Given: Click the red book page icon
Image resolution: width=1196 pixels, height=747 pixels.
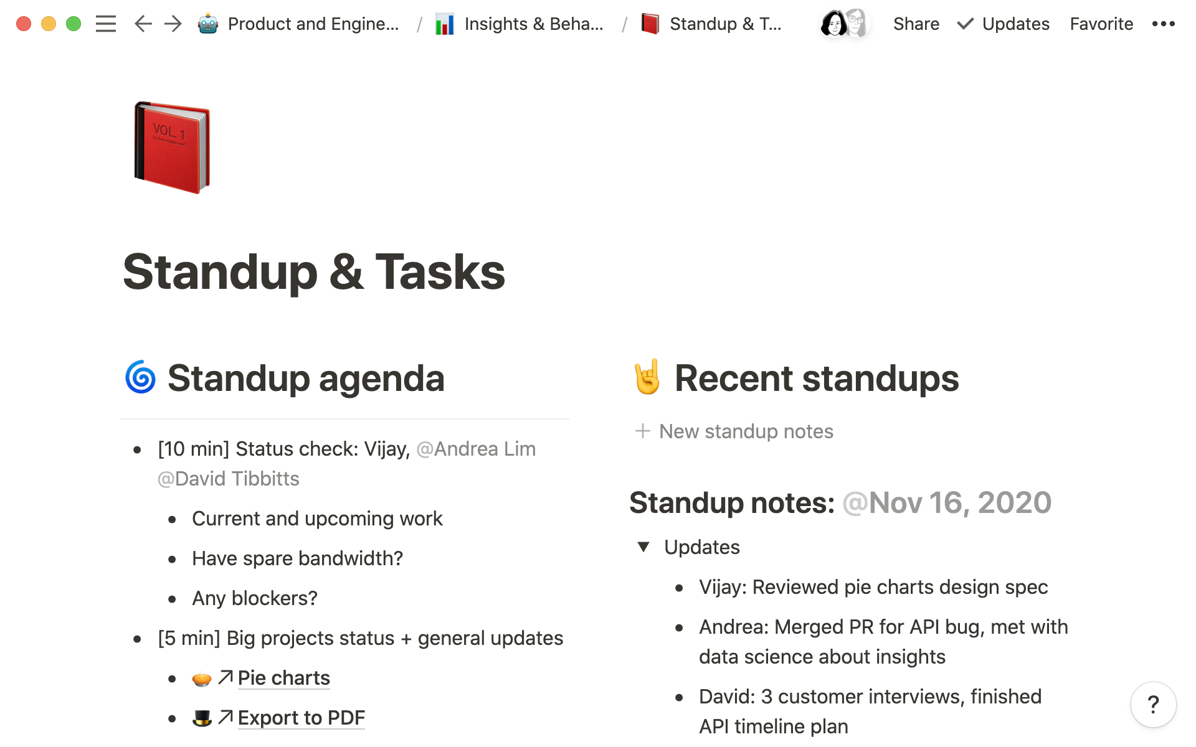Looking at the screenshot, I should [172, 148].
